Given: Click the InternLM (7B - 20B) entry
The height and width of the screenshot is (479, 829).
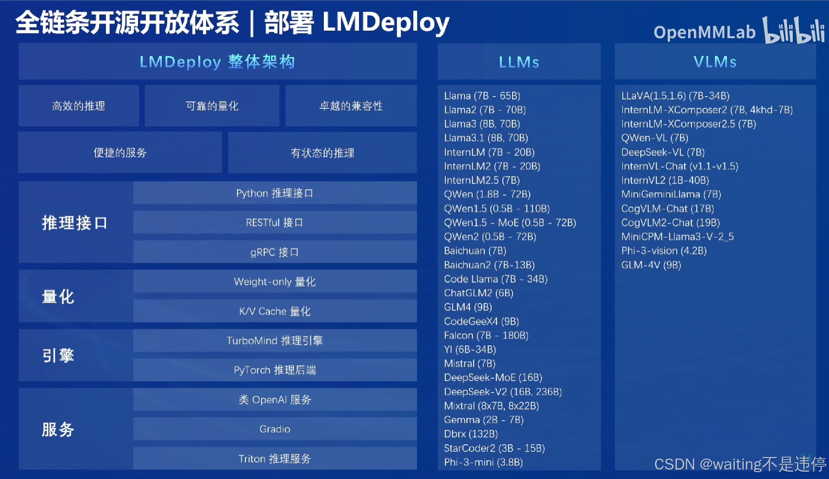Looking at the screenshot, I should [489, 152].
